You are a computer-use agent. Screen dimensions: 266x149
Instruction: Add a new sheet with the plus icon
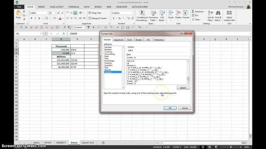tap(103, 143)
